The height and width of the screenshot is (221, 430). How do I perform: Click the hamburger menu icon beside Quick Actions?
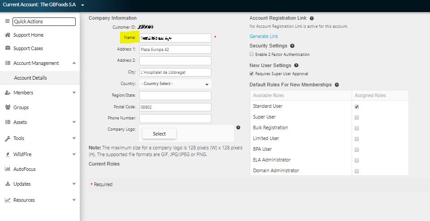coord(8,21)
